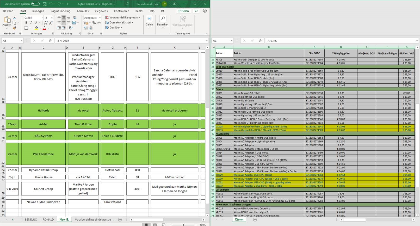Toggle Bold formatting
Viewport: 420px width, 226px height.
click(x=26, y=23)
